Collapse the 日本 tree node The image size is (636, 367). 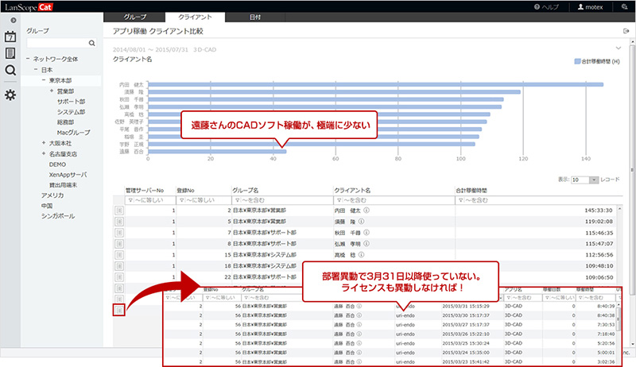(x=36, y=70)
